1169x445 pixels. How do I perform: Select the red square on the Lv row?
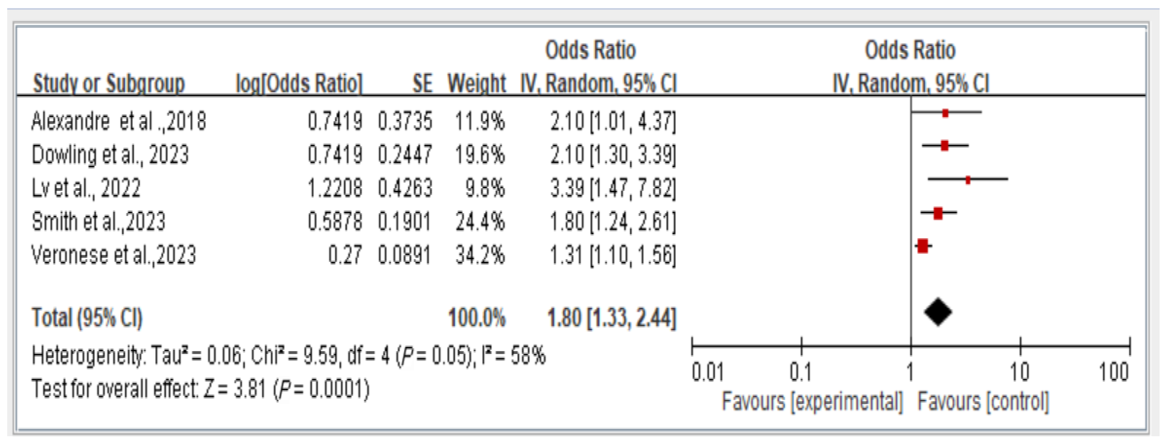tap(968, 180)
